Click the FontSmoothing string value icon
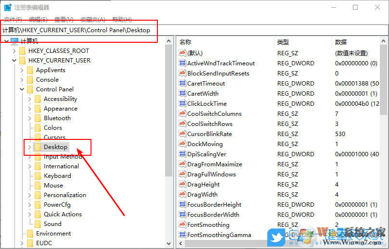Viewport: 389px width, 249px height. [182, 225]
